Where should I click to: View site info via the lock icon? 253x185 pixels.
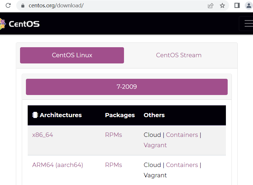(23, 6)
